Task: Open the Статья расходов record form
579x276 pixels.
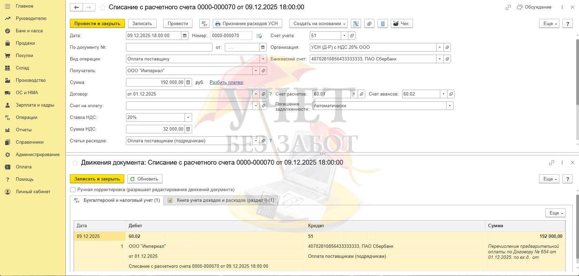Action: pos(263,141)
